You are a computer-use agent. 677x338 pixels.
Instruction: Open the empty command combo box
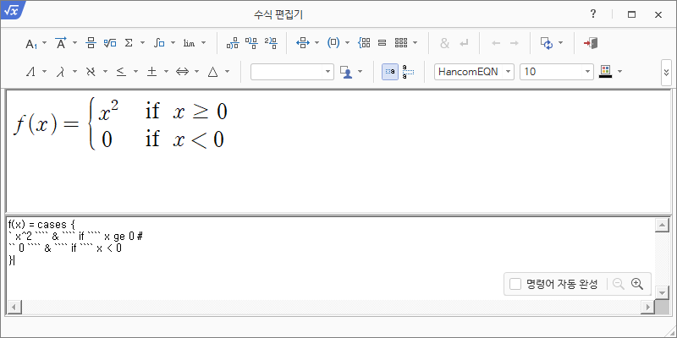pyautogui.click(x=292, y=72)
